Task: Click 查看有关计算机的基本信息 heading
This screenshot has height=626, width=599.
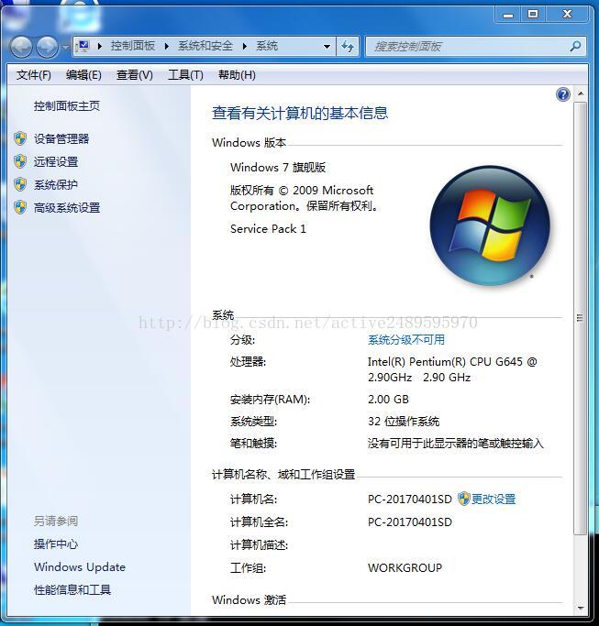Action: [300, 113]
